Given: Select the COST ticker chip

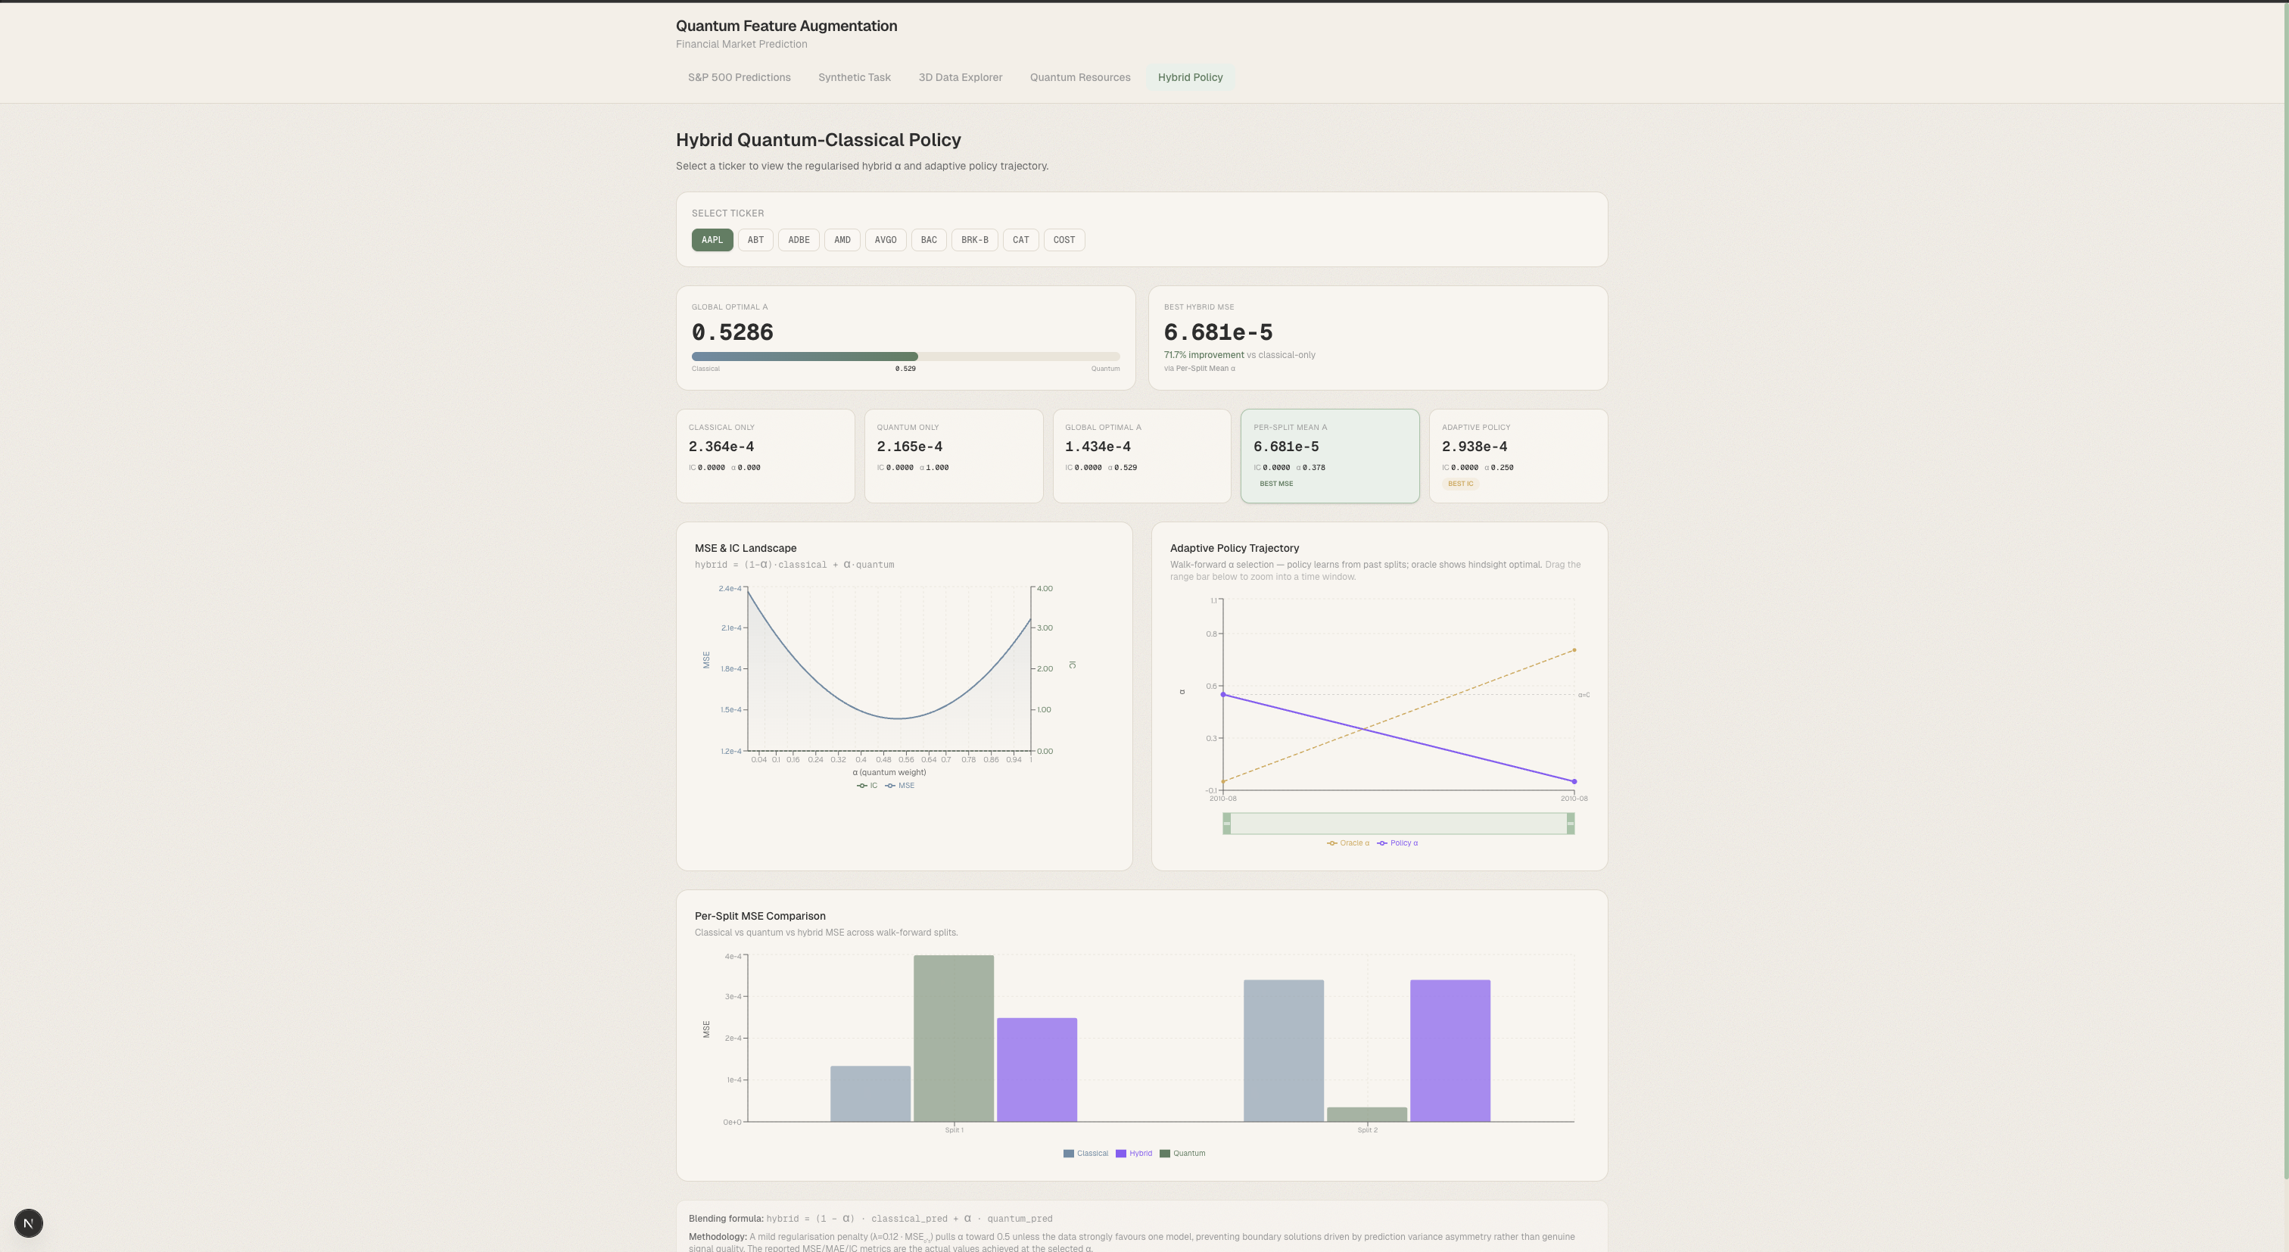Looking at the screenshot, I should pyautogui.click(x=1064, y=240).
